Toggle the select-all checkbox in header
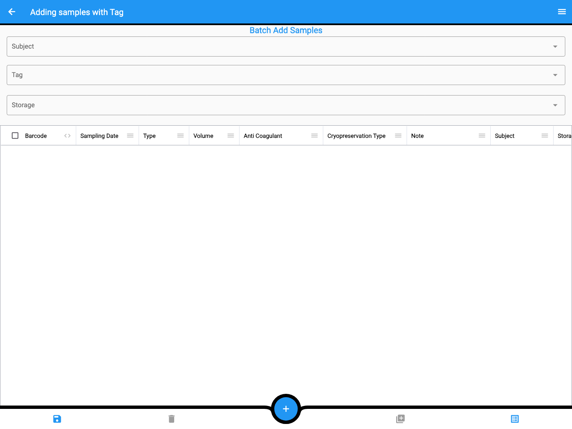This screenshot has width=572, height=429. click(15, 136)
